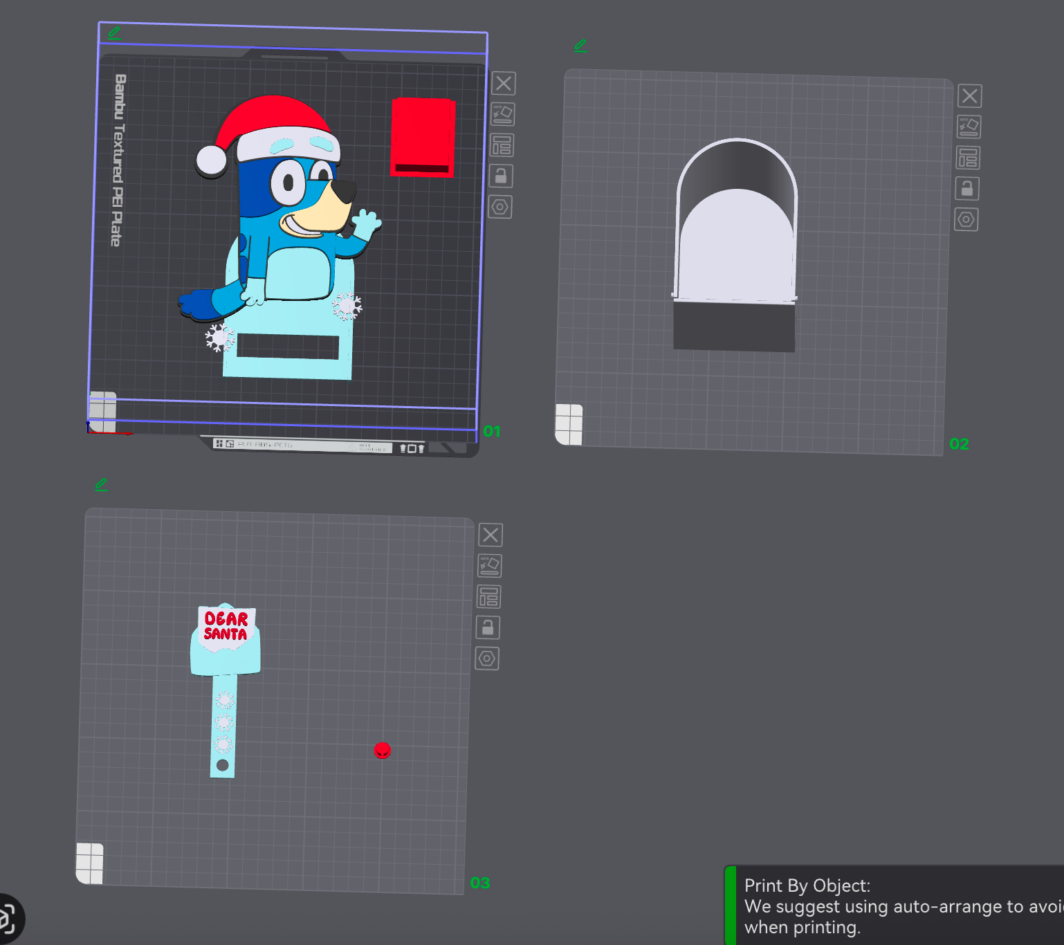Edit plate 02 name with pencil icon
The image size is (1064, 945).
pyautogui.click(x=580, y=46)
